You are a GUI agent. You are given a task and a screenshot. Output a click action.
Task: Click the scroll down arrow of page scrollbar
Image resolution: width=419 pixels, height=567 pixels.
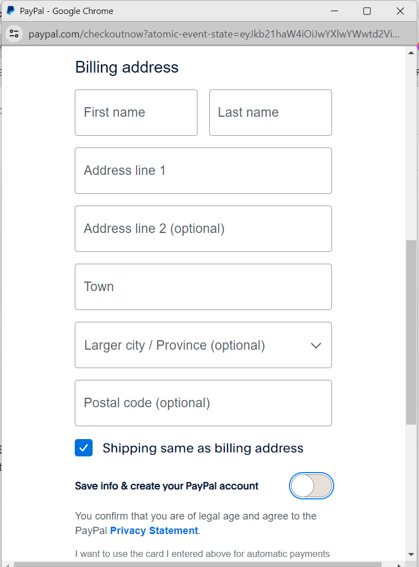[411, 554]
